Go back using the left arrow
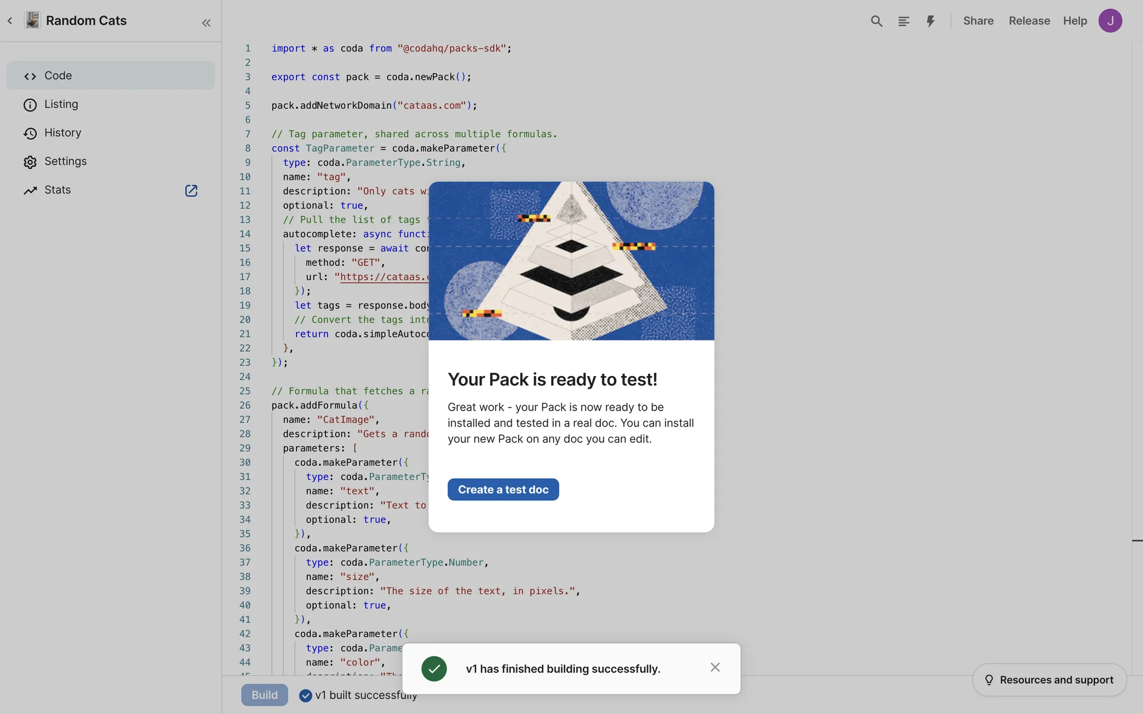The height and width of the screenshot is (714, 1143). 10,21
